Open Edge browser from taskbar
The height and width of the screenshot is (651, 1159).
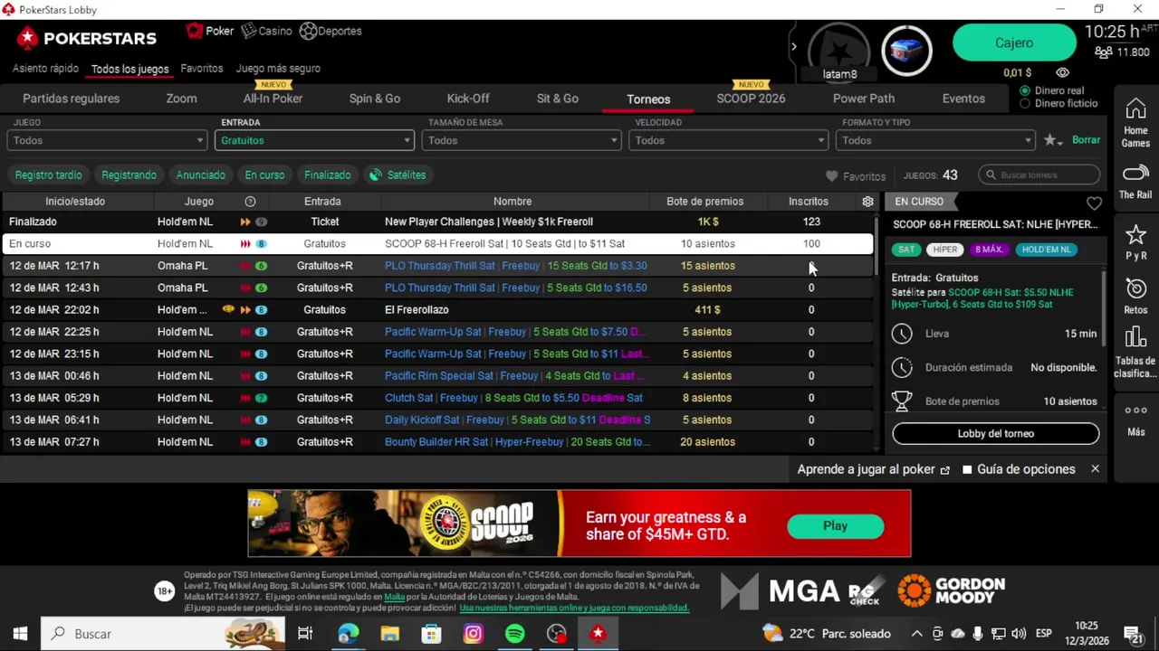[x=349, y=634]
